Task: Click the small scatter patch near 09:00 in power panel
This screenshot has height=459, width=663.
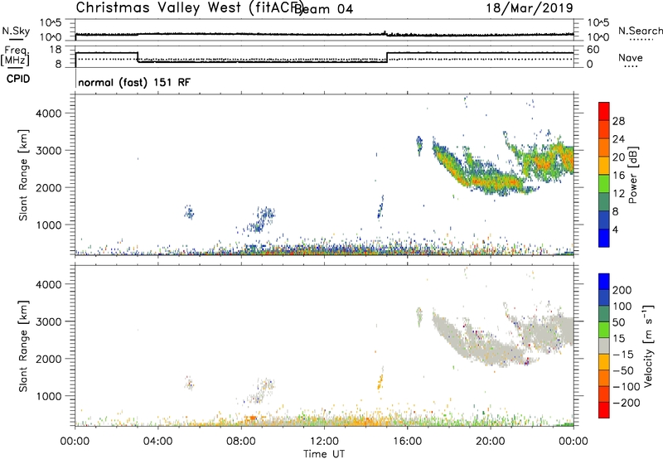Action: [262, 220]
